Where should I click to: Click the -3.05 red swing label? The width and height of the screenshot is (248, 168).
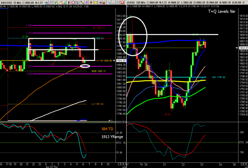click(51, 64)
